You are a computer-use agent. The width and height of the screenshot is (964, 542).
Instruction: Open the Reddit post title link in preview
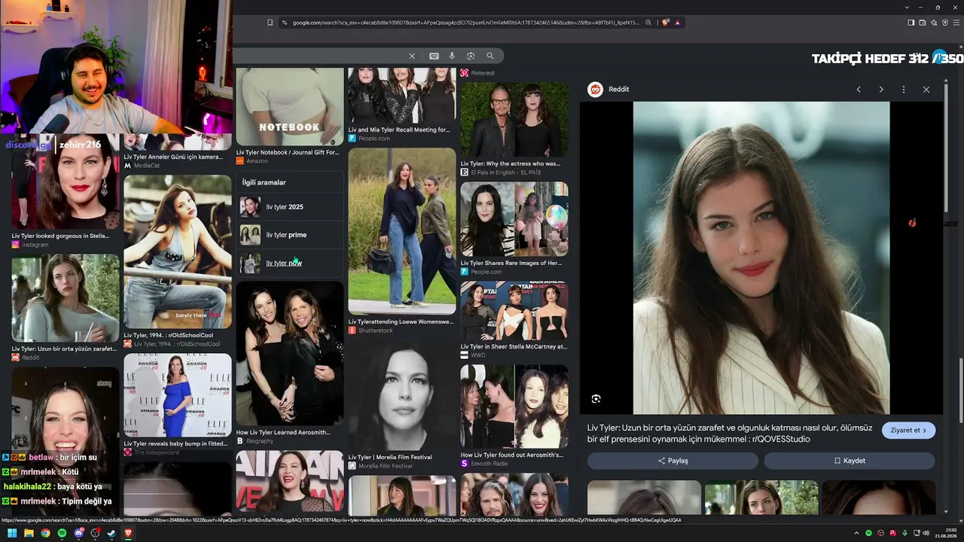coord(729,433)
